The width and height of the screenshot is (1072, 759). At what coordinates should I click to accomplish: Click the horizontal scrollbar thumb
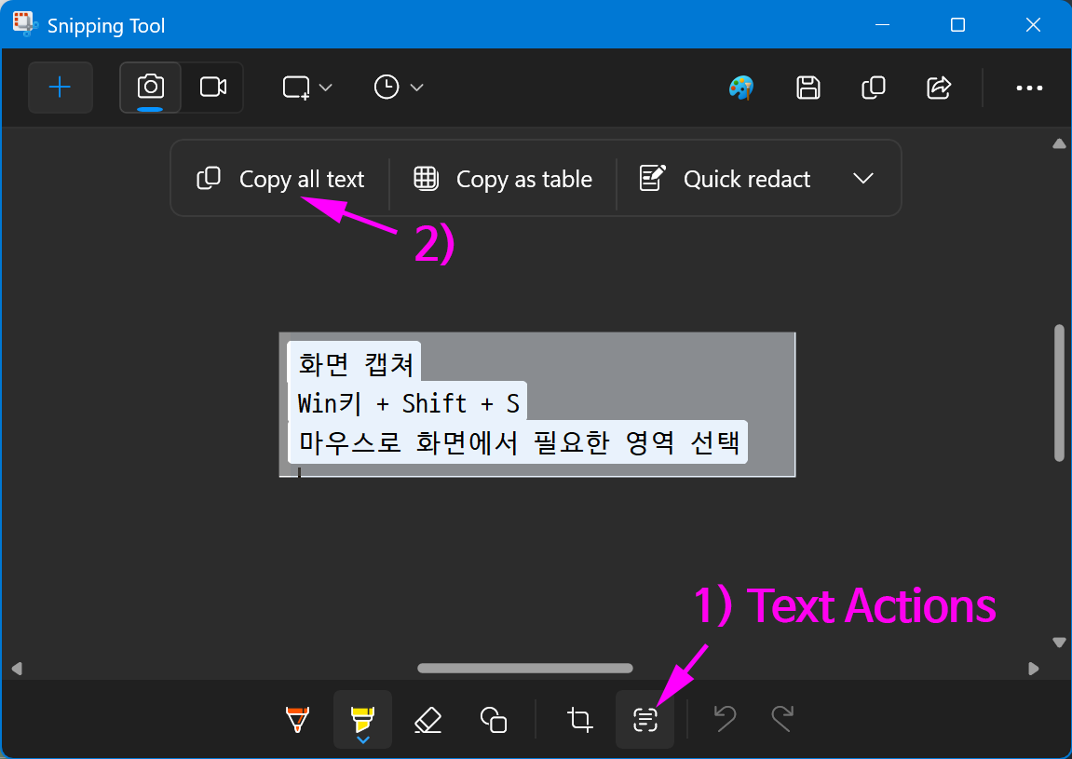[525, 668]
